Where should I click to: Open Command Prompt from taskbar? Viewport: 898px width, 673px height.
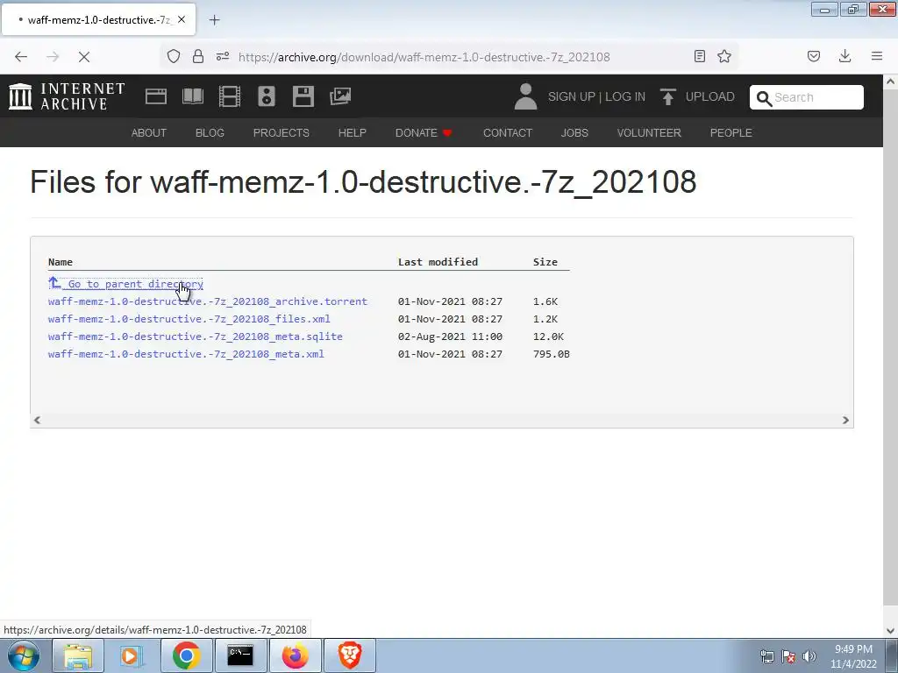[240, 655]
